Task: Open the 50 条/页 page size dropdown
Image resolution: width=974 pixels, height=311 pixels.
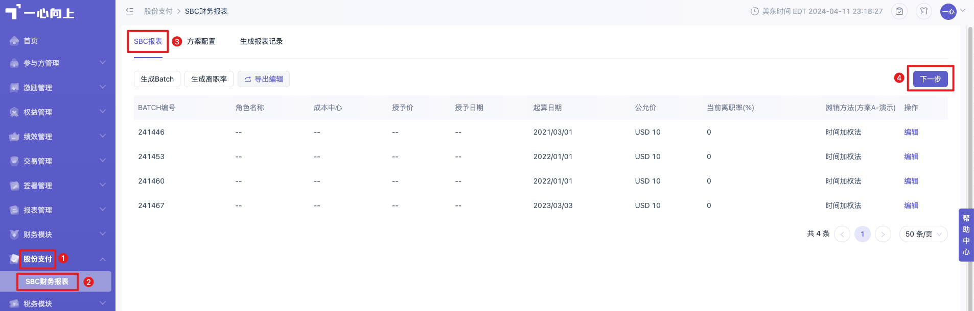Action: pyautogui.click(x=923, y=234)
